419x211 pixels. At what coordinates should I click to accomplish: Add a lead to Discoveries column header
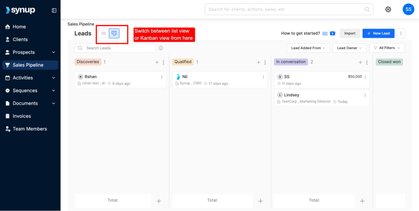pos(157,62)
